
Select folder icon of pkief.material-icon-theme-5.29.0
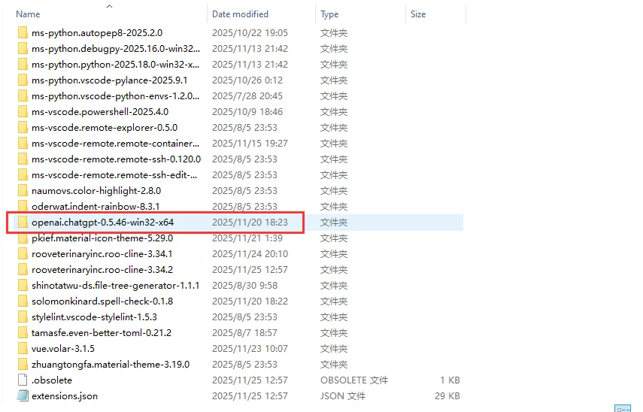[23, 238]
